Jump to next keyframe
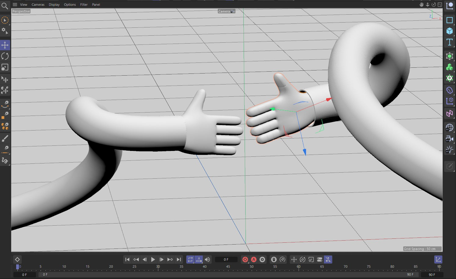Screen dimensions: 456x279 click(x=170, y=259)
